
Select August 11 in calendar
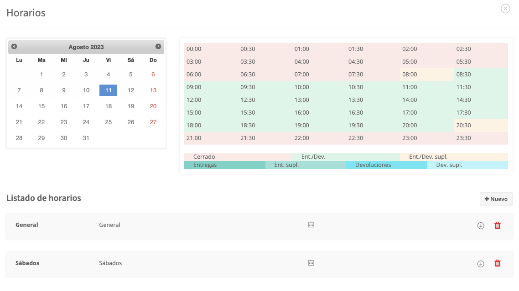[108, 90]
